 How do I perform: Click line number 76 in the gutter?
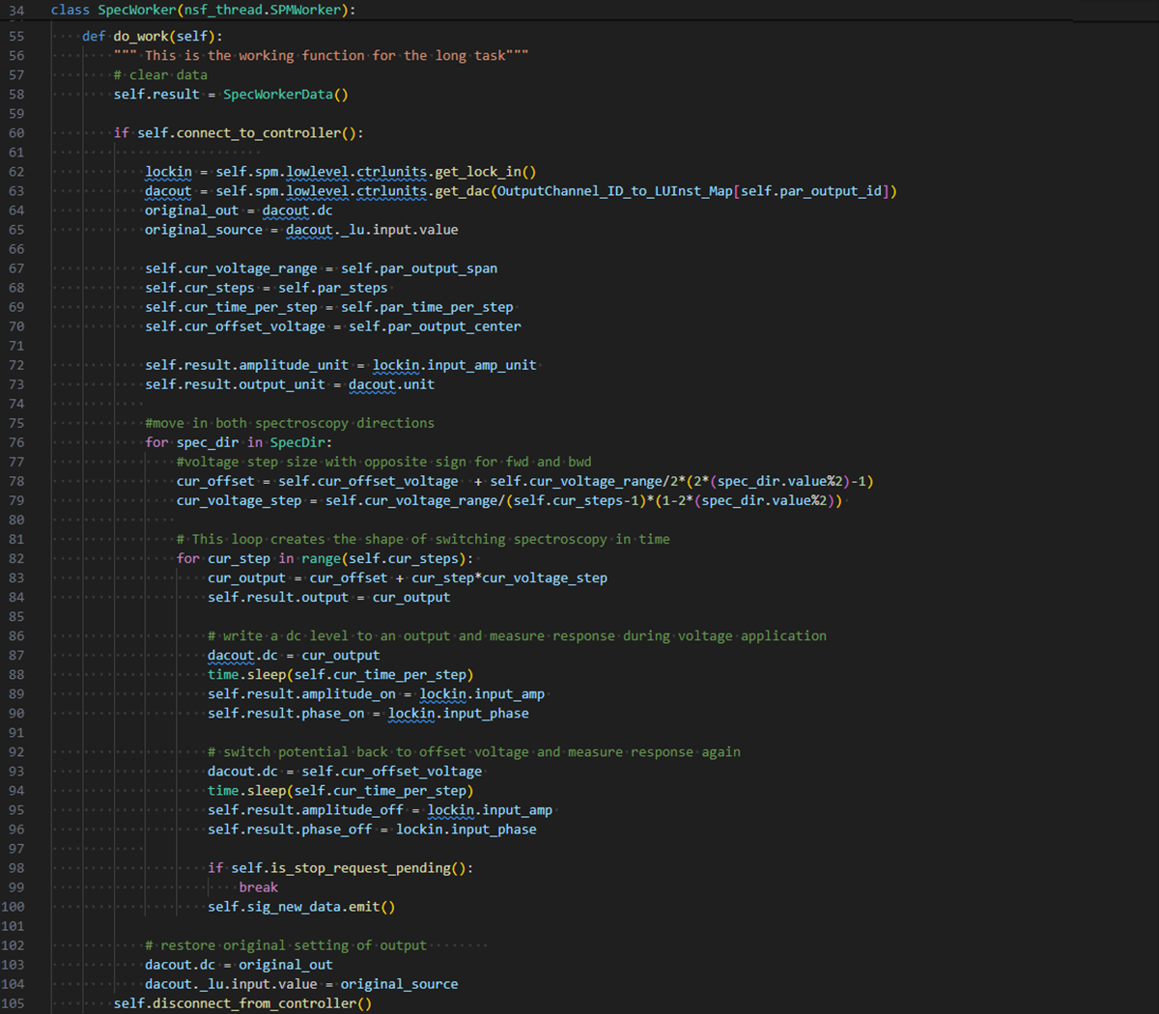[x=16, y=442]
